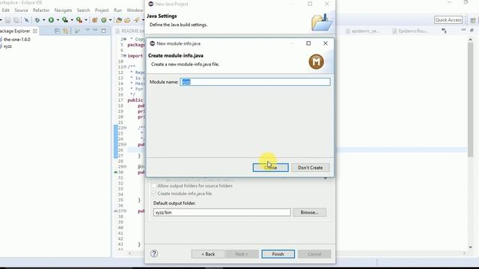
Task: Click Finish in the New Java Project wizard
Action: (278, 254)
